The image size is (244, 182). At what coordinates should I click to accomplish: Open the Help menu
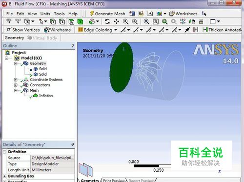click(x=73, y=14)
